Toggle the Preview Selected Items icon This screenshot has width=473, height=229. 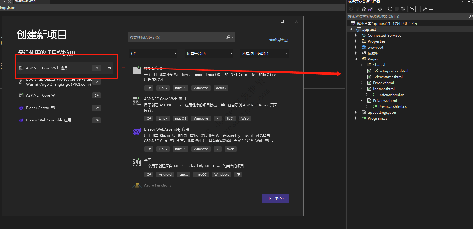(432, 9)
